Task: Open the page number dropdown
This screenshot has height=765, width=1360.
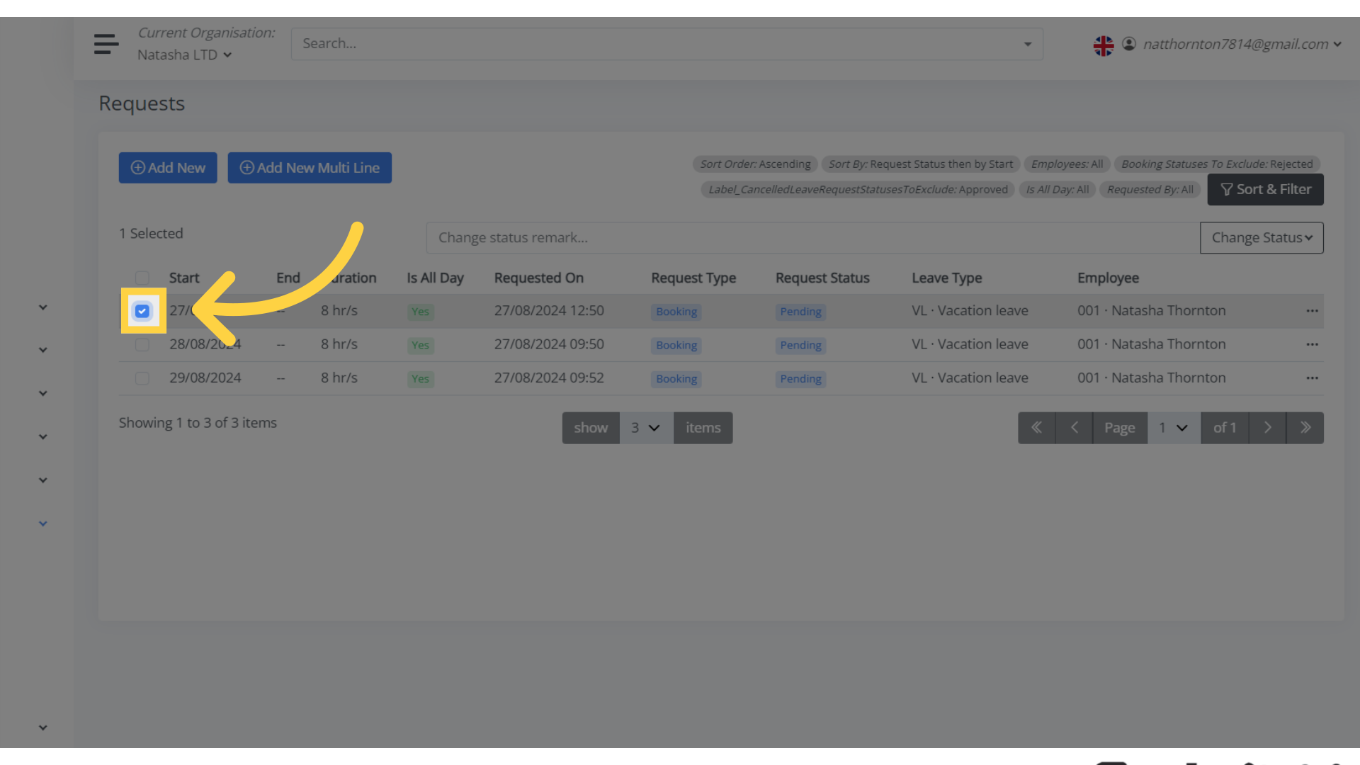Action: coord(1173,427)
